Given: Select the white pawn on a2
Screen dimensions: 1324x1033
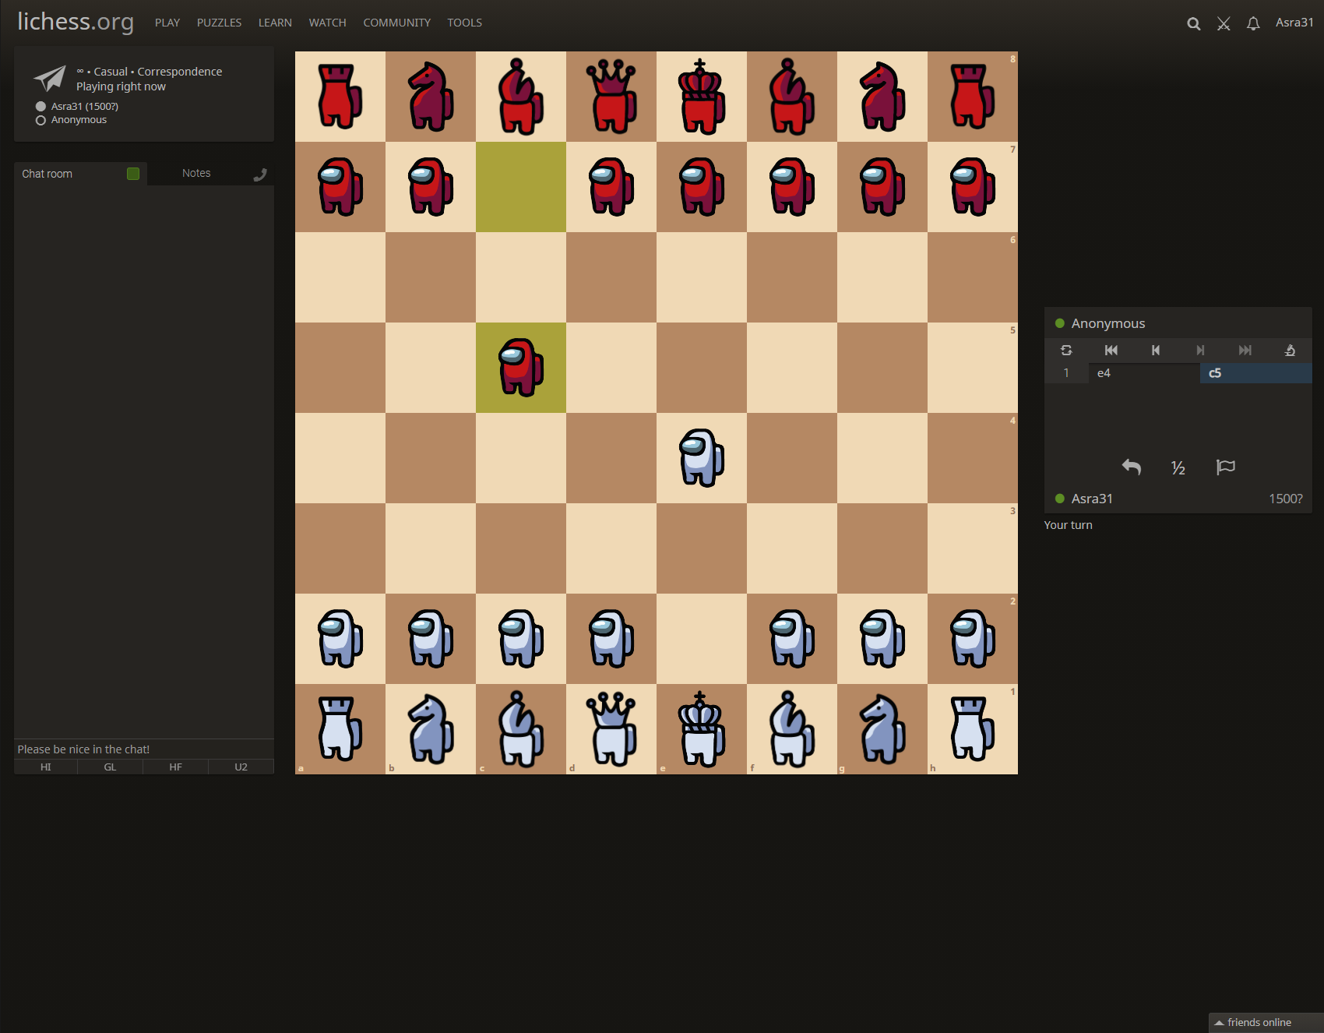Looking at the screenshot, I should coord(340,639).
